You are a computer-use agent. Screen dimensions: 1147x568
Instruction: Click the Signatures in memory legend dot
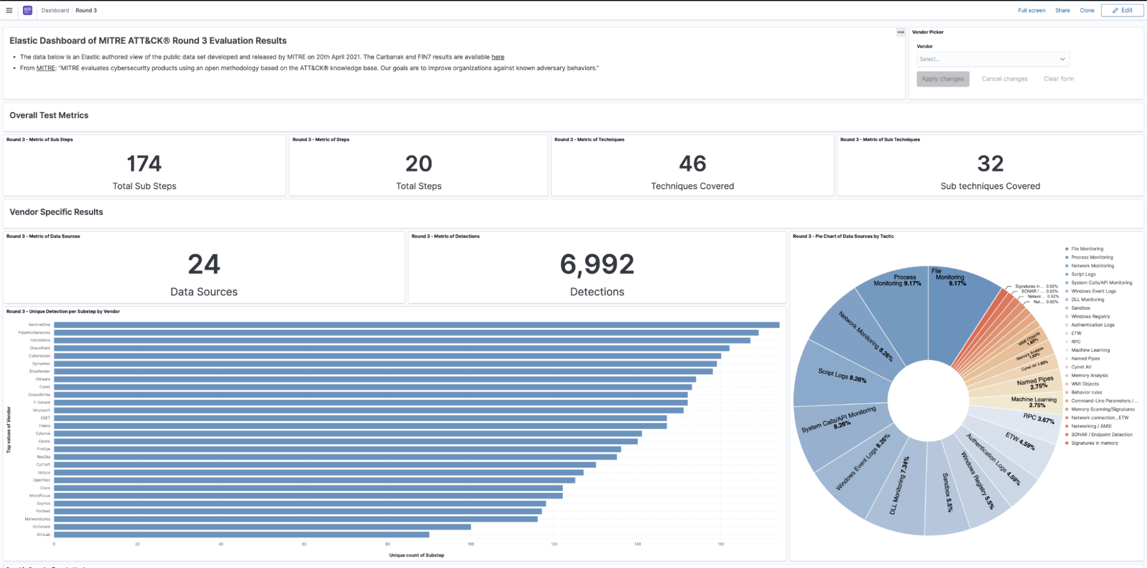pos(1067,443)
